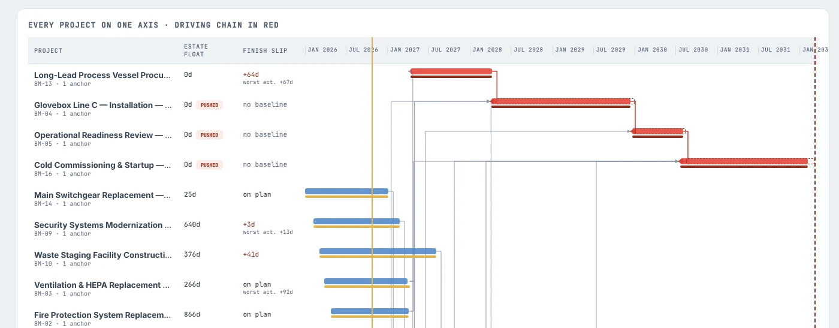
Task: Click the JAN 2029 timeline label
Action: 570,50
